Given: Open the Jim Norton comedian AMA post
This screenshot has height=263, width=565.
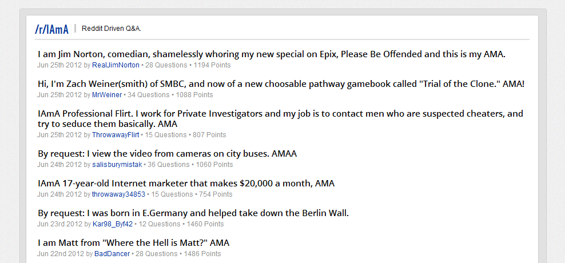Looking at the screenshot, I should click(272, 54).
